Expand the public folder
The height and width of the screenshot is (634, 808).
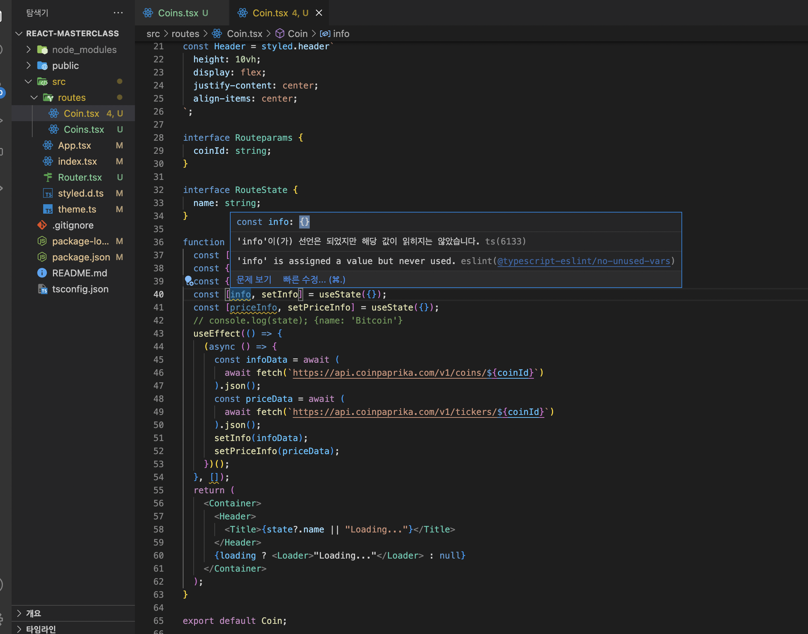[29, 65]
